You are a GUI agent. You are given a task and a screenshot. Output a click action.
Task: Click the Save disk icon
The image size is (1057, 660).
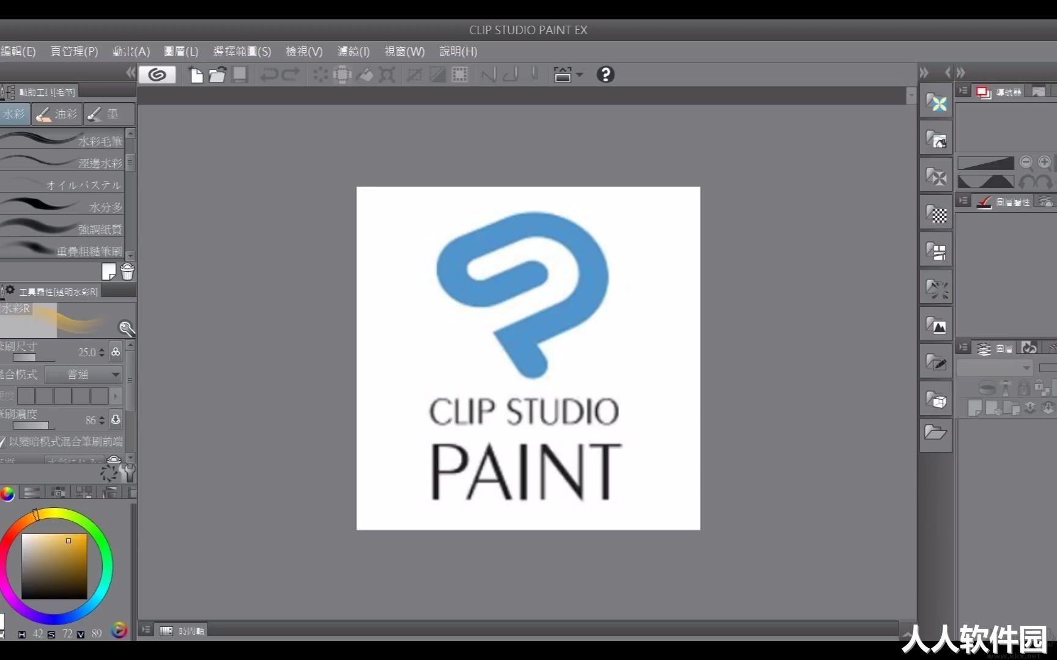(240, 75)
